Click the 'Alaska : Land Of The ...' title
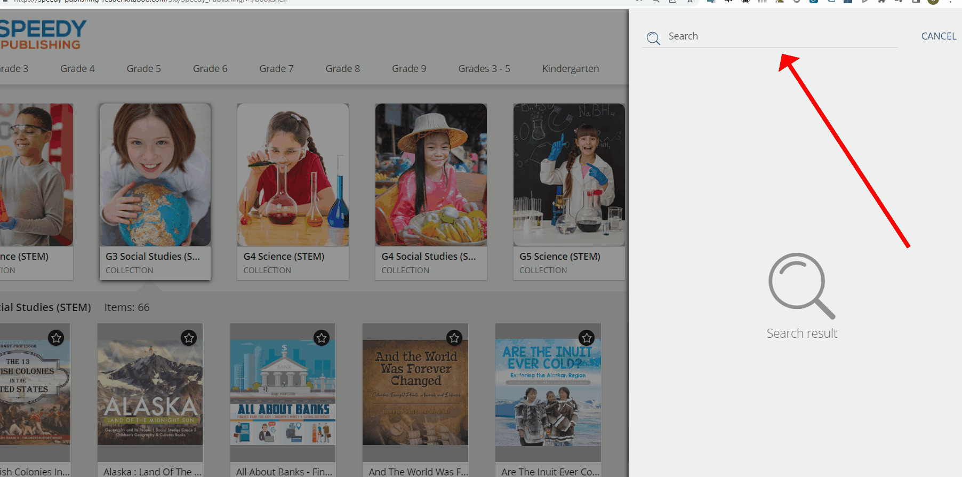 [x=153, y=472]
